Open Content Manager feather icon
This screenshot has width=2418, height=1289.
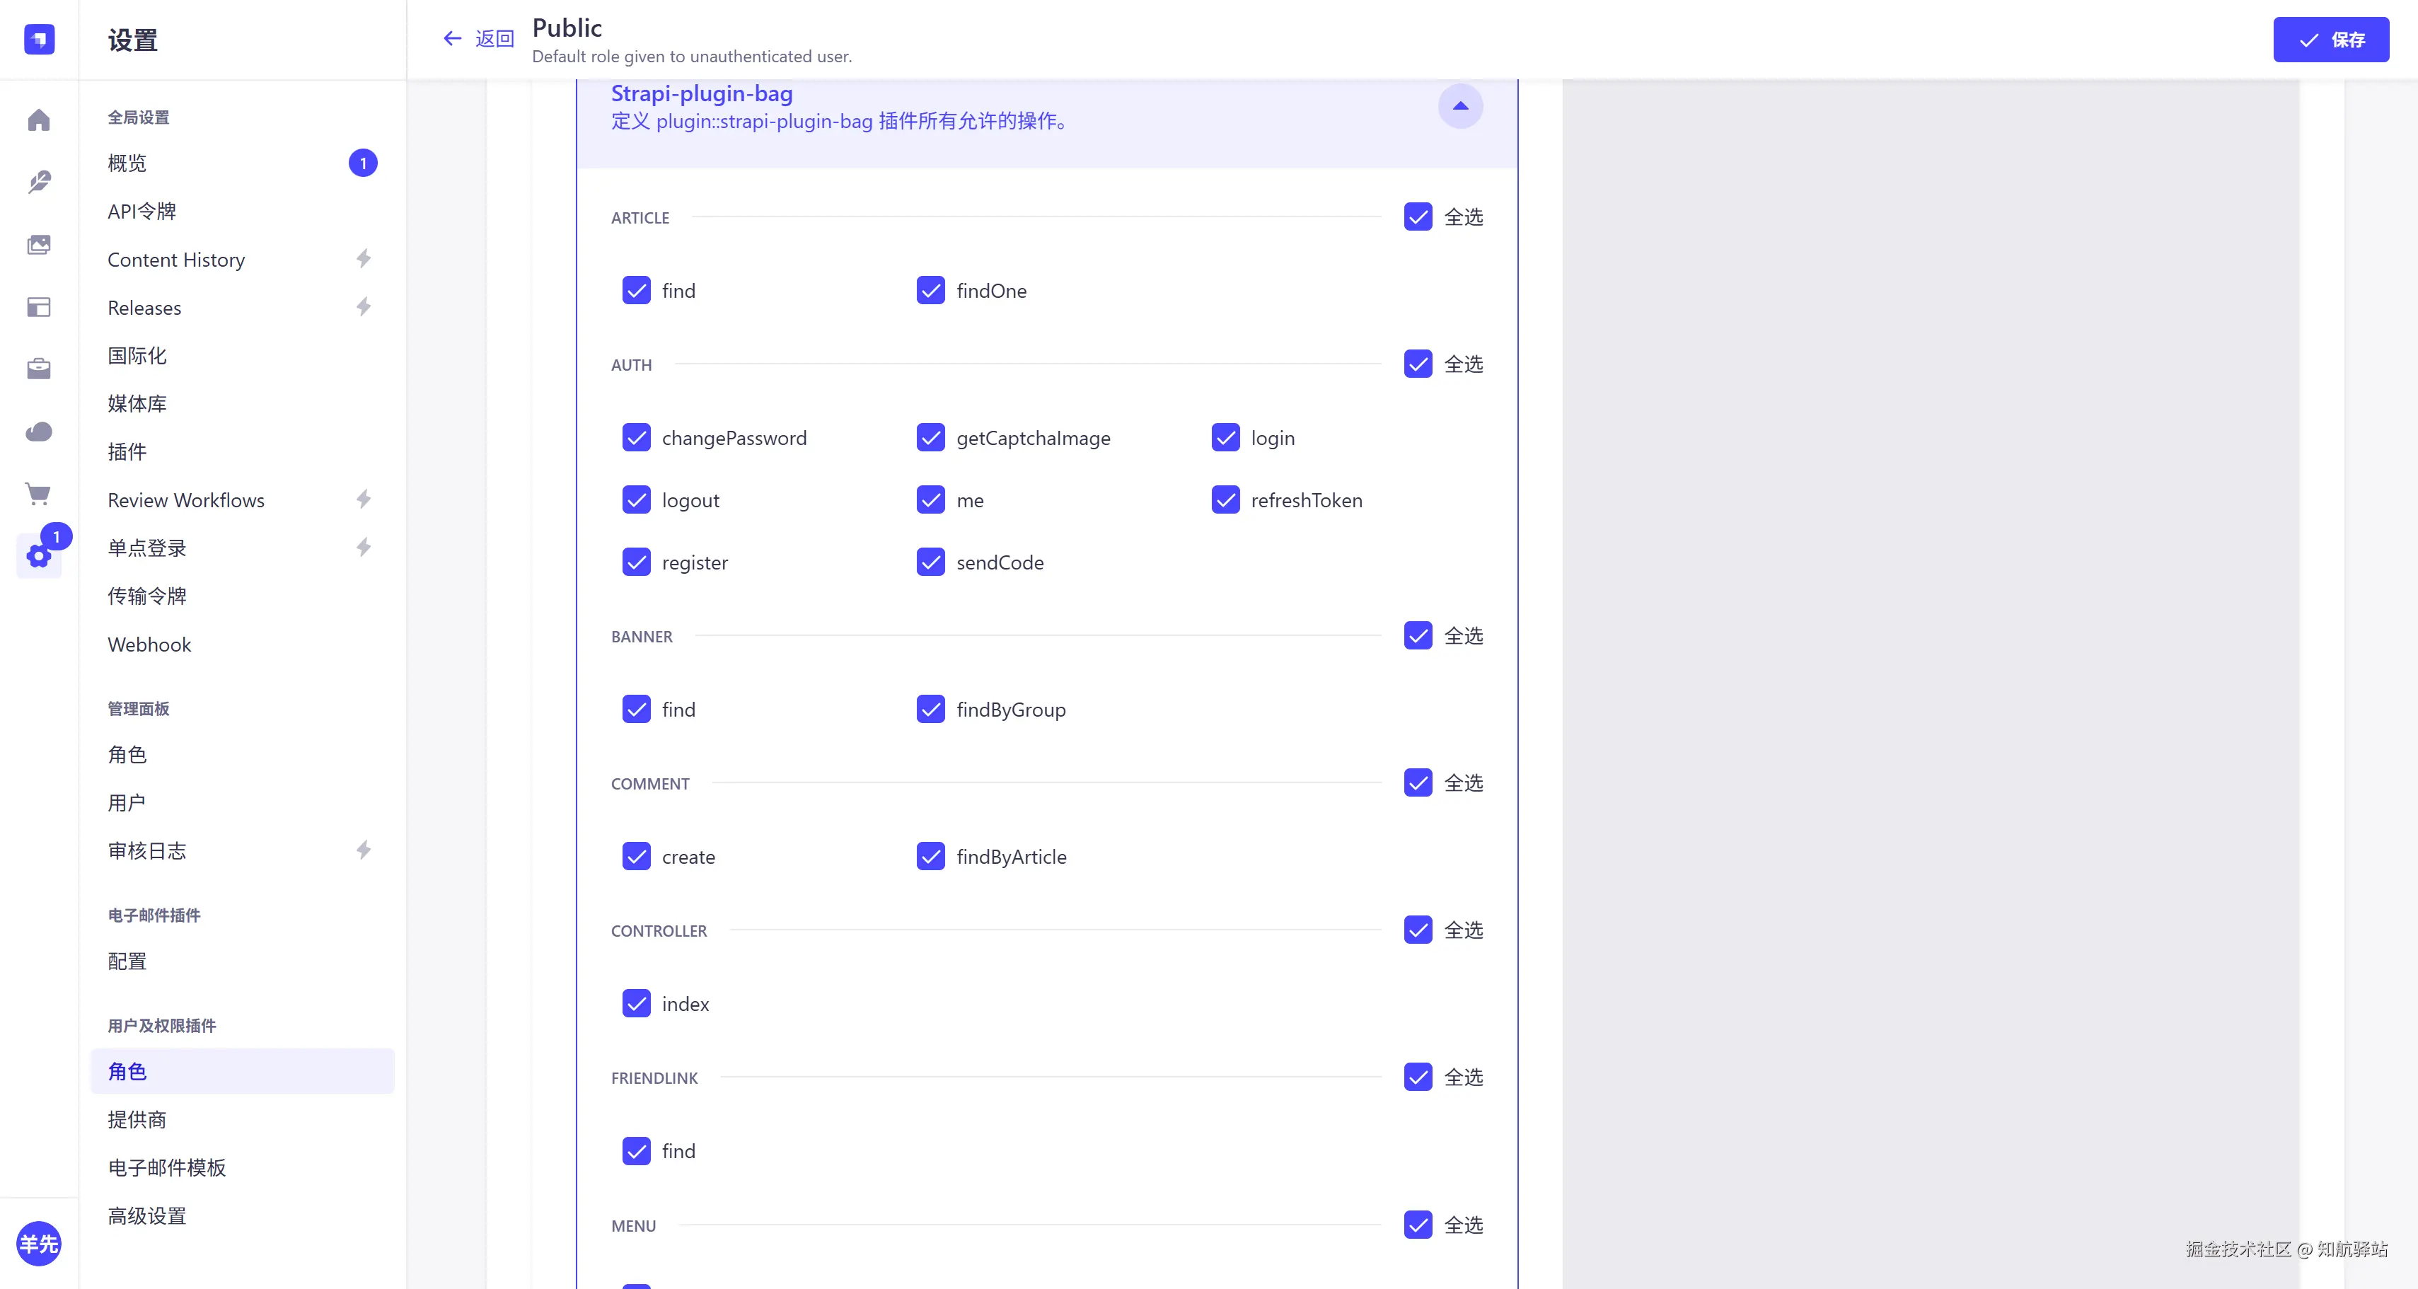point(38,182)
